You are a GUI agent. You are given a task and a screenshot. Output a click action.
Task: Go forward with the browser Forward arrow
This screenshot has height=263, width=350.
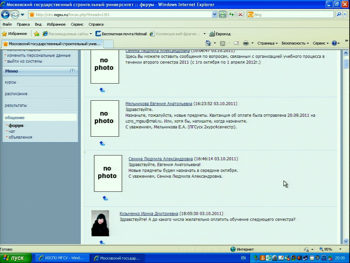(x=15, y=15)
